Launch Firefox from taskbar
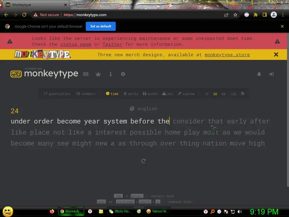 pos(52,211)
